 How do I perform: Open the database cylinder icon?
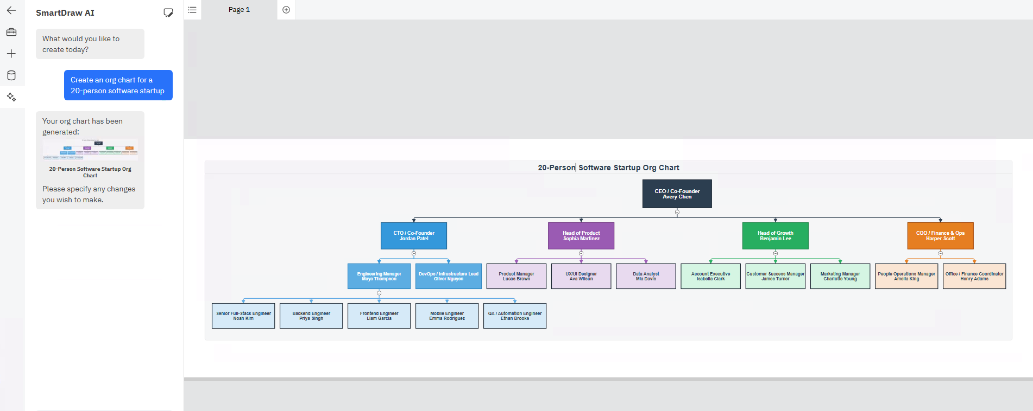pyautogui.click(x=11, y=75)
